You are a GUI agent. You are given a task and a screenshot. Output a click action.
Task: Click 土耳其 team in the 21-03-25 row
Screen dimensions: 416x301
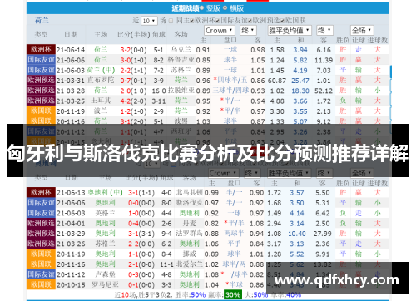point(101,101)
